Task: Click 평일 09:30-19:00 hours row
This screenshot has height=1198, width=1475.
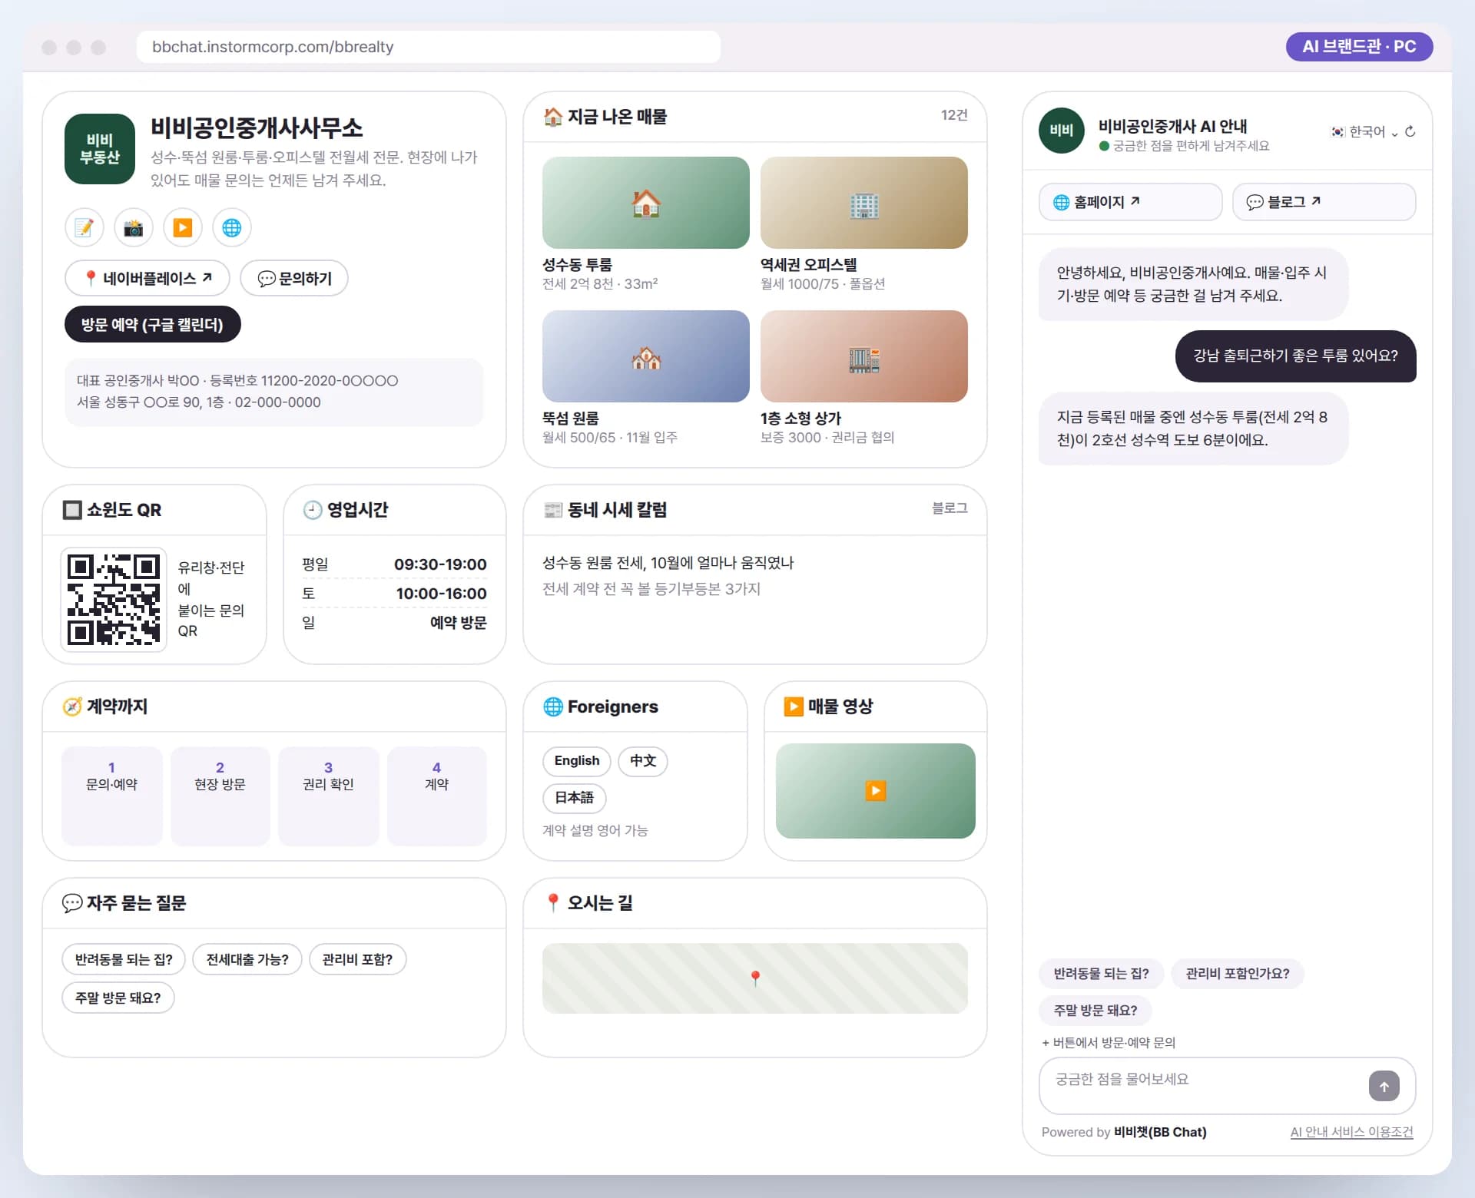Action: (x=394, y=564)
